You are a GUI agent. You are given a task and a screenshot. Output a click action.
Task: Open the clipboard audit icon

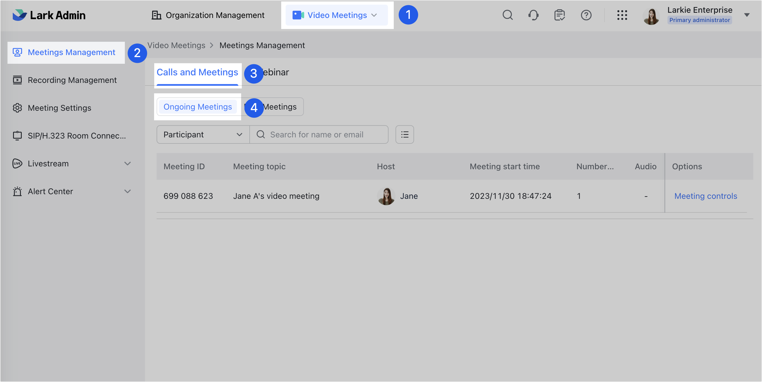pos(559,15)
